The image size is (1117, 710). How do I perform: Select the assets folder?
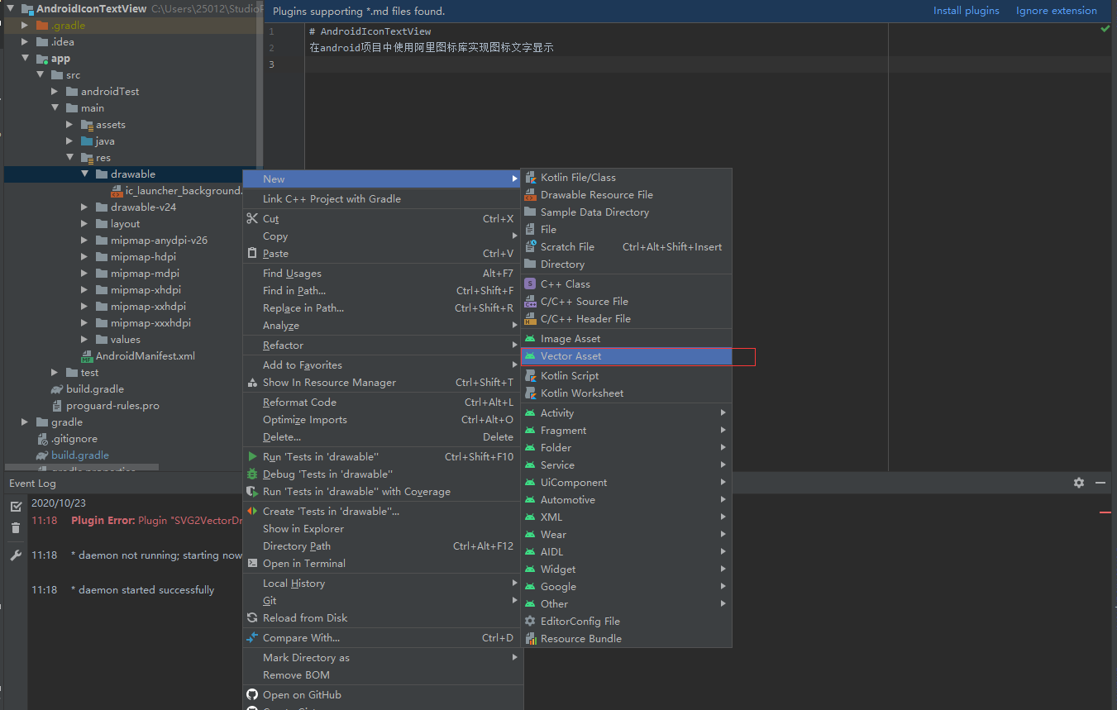click(110, 125)
